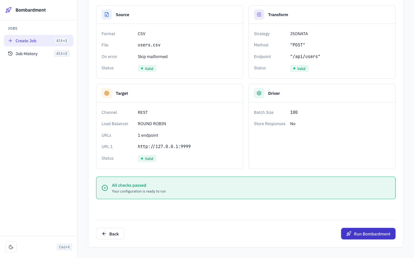
Task: Click the Transform card's sliders icon
Action: 259,15
